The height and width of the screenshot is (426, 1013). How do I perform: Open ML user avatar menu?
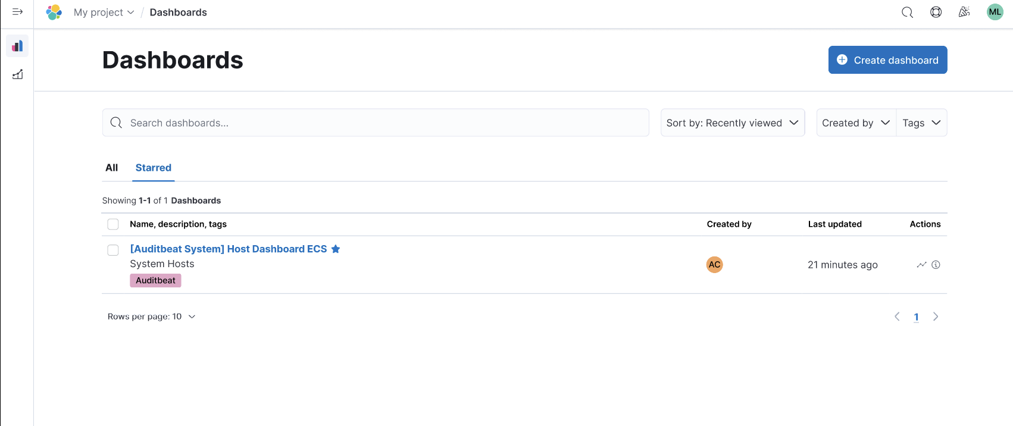[x=995, y=12]
